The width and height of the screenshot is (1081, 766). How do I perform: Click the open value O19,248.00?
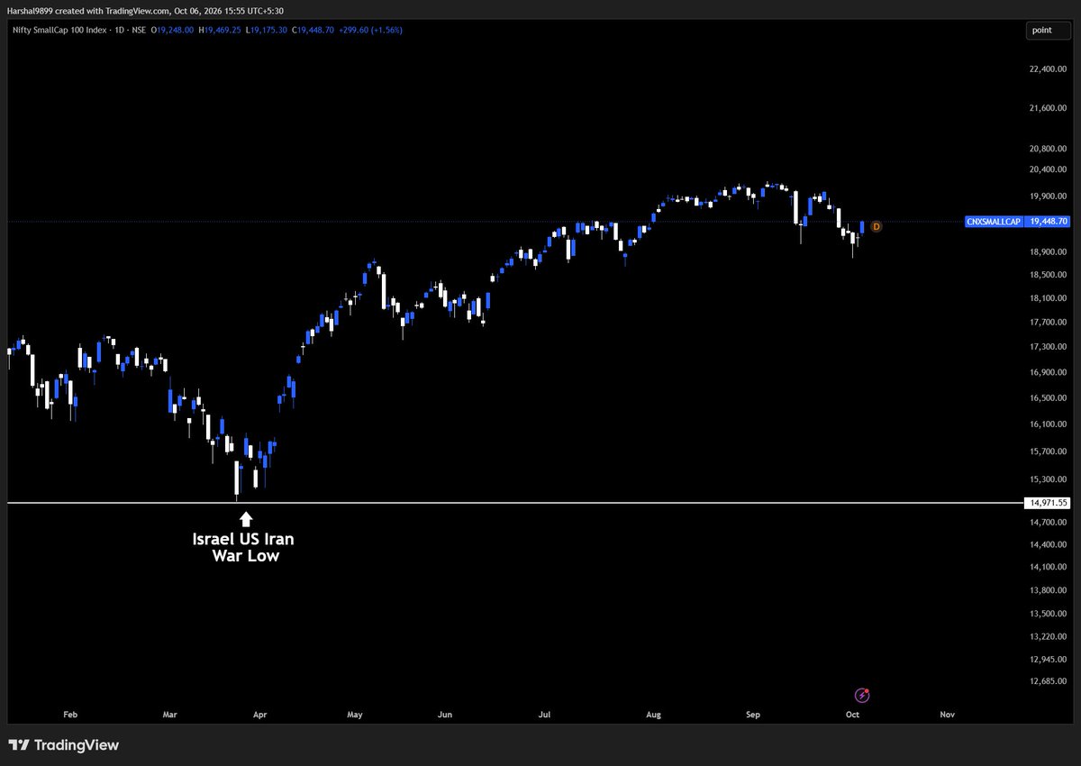174,30
